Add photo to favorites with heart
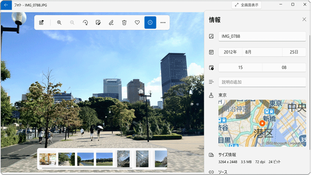This screenshot has height=175, width=311. tap(137, 23)
